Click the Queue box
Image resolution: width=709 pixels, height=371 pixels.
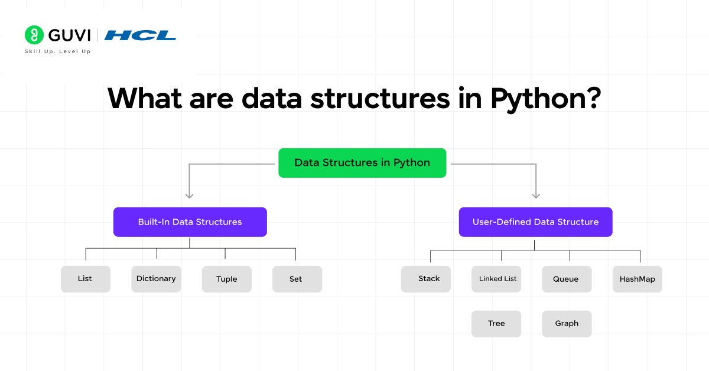click(567, 279)
